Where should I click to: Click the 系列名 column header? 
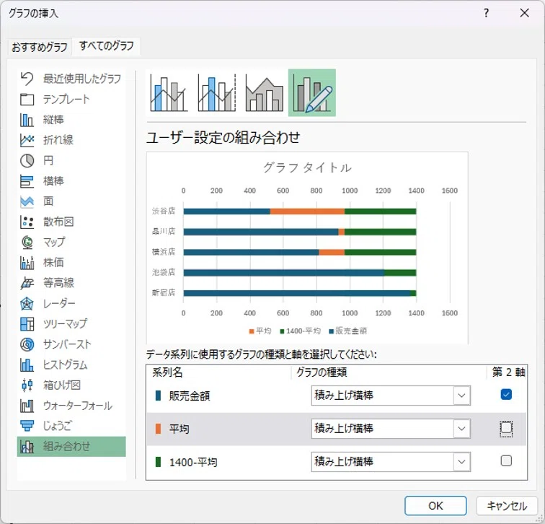pos(167,372)
